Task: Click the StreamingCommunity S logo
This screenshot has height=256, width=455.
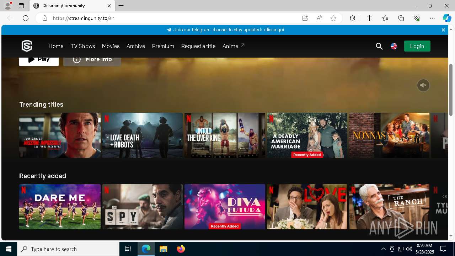Action: (x=27, y=46)
